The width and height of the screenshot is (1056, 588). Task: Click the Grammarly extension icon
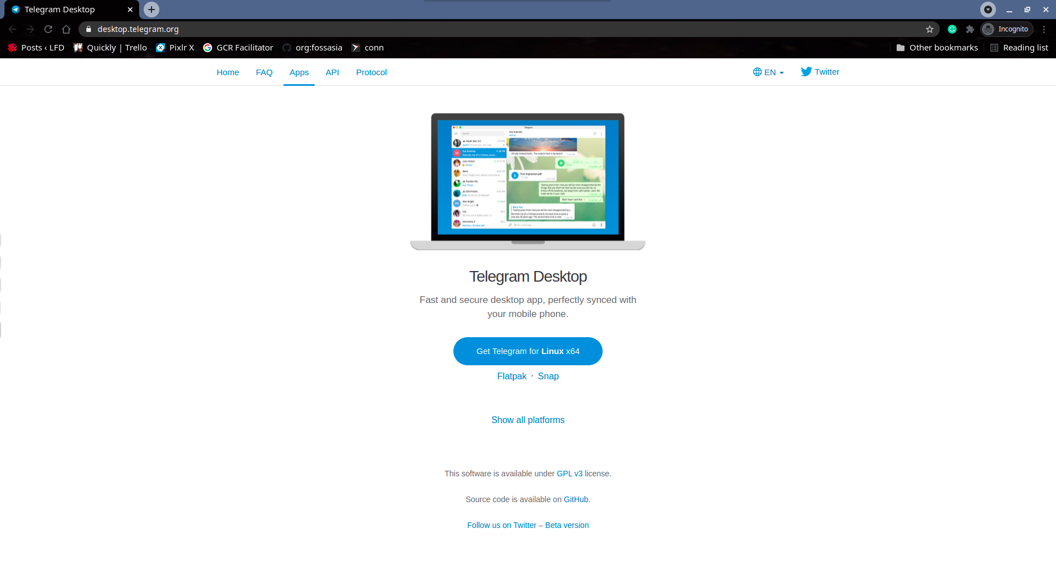pos(952,29)
